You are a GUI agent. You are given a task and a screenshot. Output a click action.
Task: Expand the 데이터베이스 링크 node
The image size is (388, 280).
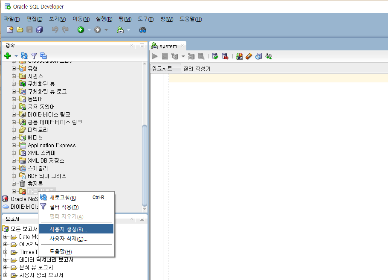(14, 114)
